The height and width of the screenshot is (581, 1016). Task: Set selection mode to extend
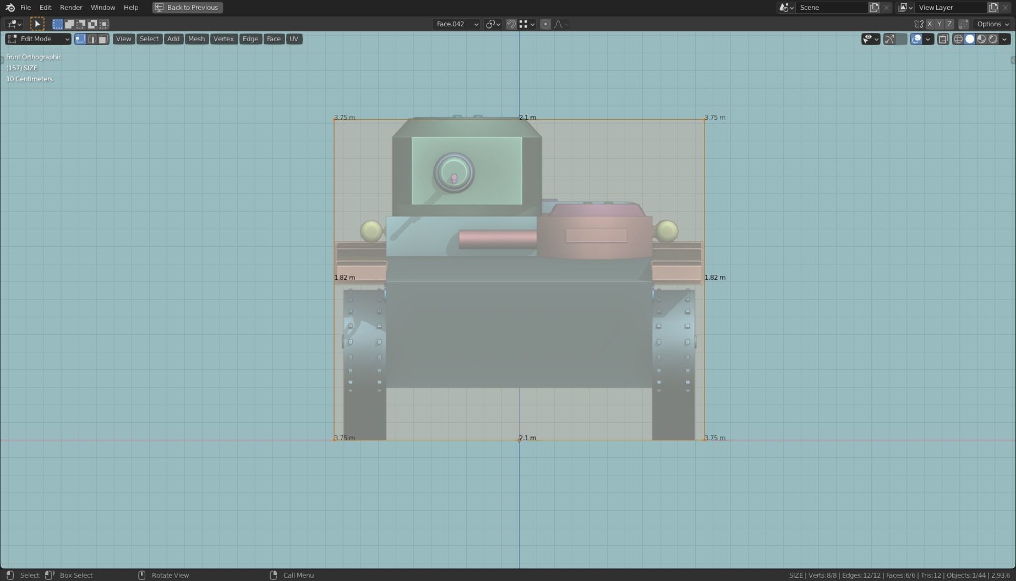(69, 24)
